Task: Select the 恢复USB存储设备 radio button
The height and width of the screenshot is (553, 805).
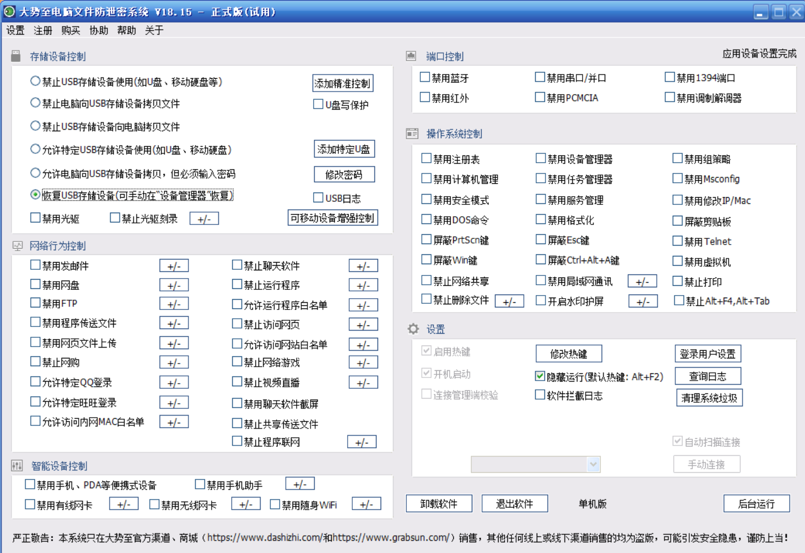Action: (35, 196)
